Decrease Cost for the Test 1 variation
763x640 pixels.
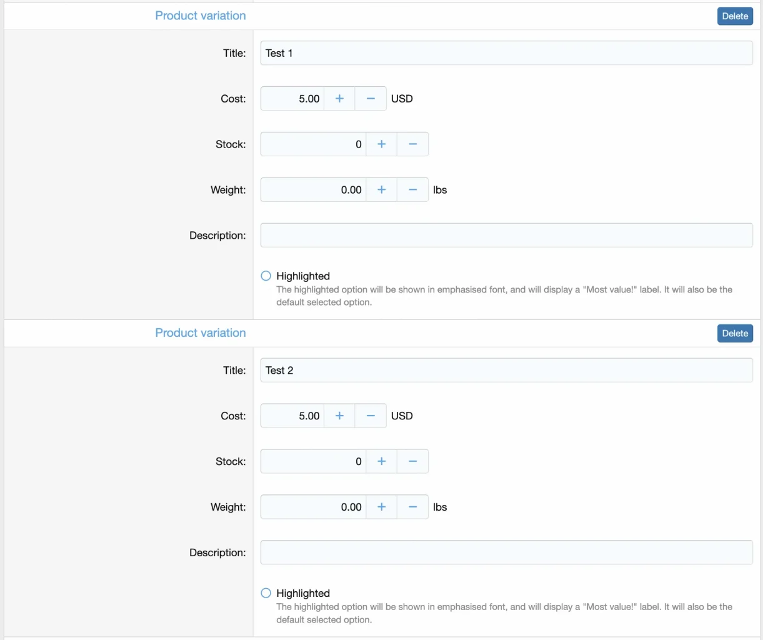click(x=371, y=99)
